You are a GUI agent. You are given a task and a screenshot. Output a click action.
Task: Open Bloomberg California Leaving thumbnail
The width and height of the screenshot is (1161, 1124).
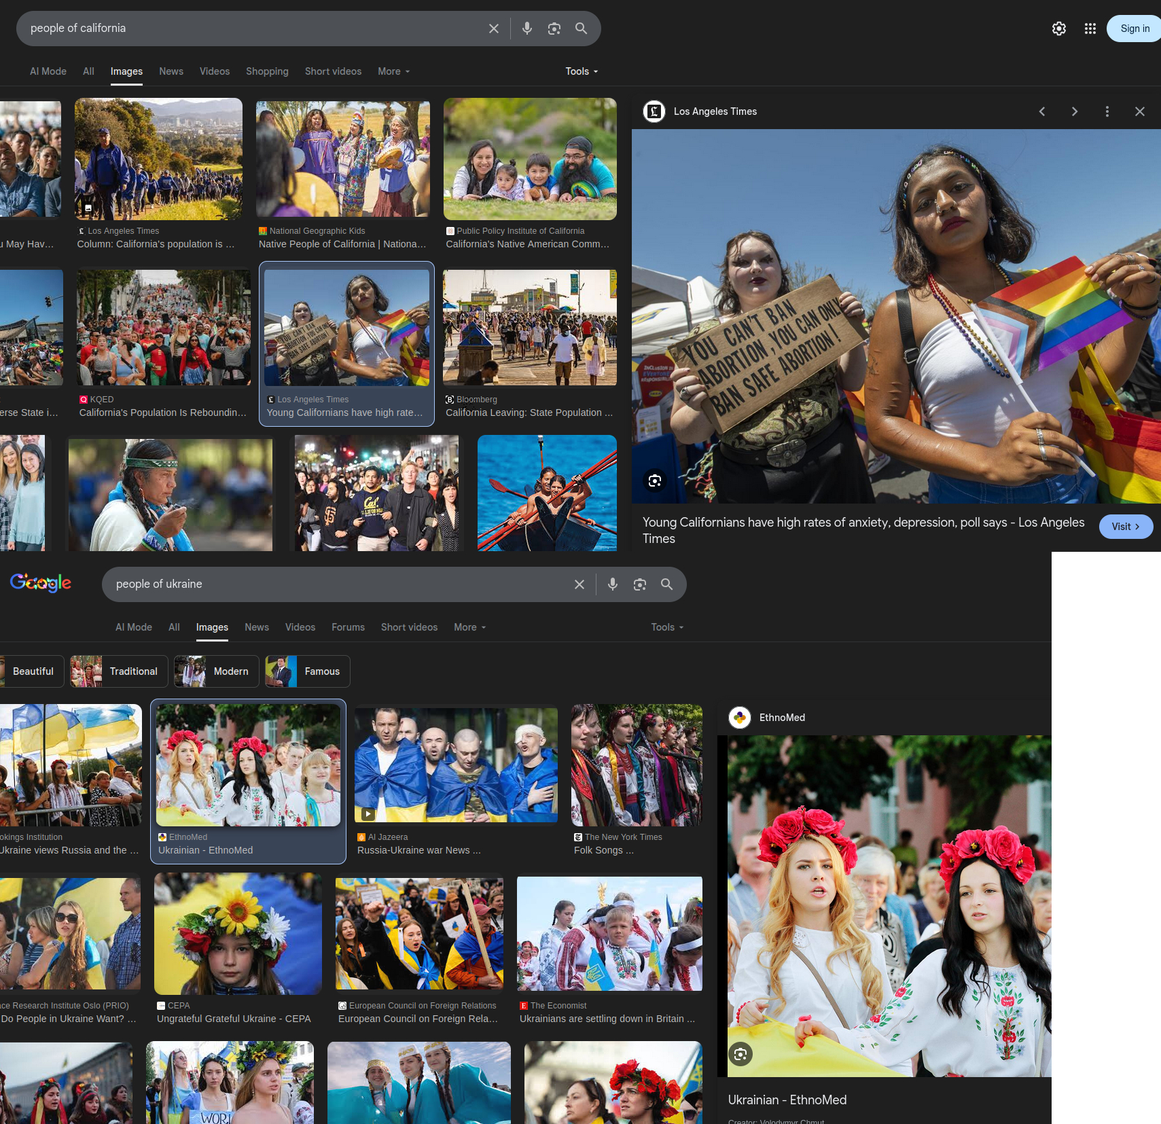click(530, 328)
